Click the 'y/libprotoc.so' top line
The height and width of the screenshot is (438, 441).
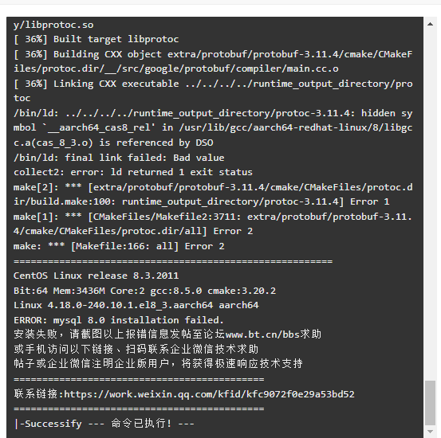tap(53, 25)
